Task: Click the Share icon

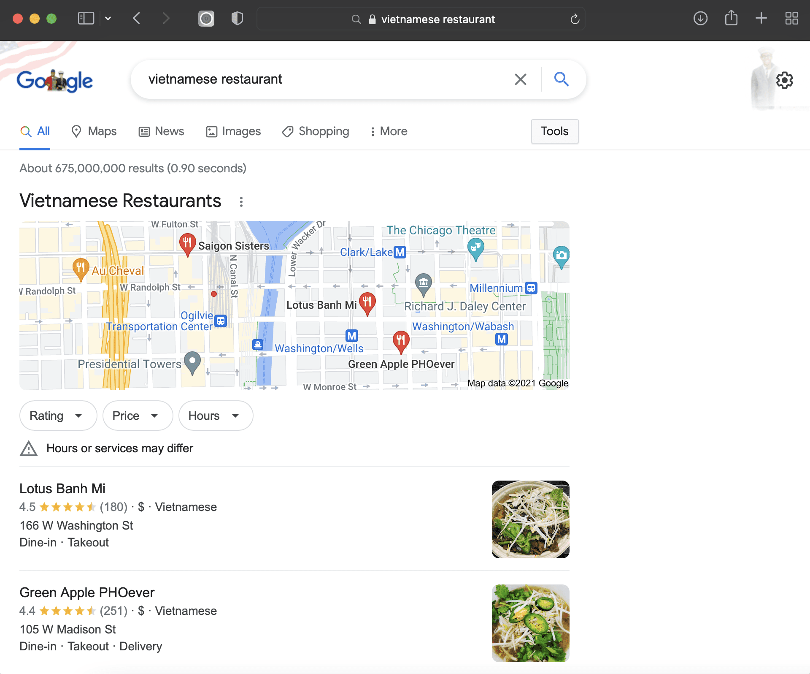Action: coord(731,18)
